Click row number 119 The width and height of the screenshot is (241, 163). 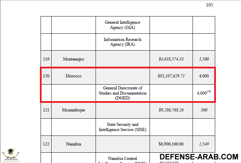[46, 59]
